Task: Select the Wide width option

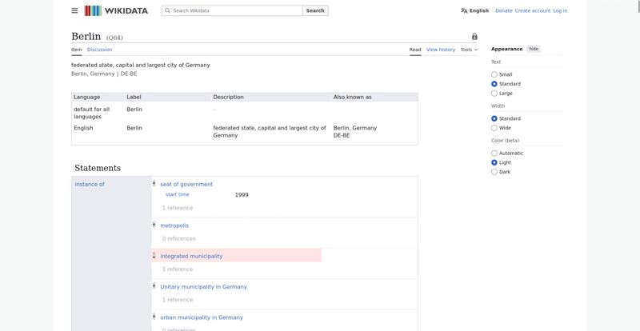Action: [x=494, y=128]
